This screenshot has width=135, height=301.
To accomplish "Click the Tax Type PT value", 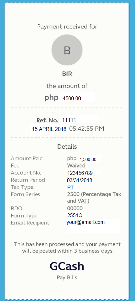I will click(70, 187).
